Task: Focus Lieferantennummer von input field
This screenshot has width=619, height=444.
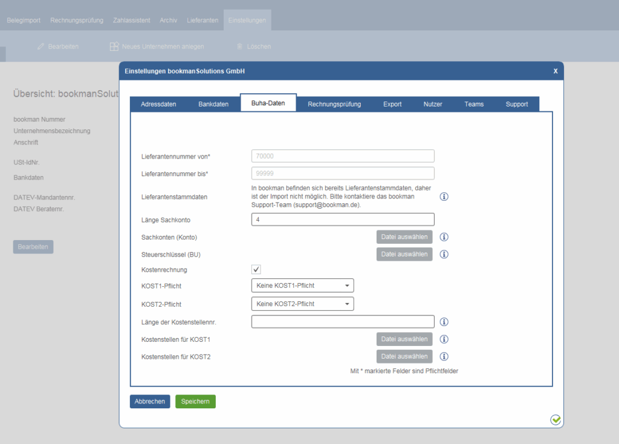Action: tap(343, 156)
